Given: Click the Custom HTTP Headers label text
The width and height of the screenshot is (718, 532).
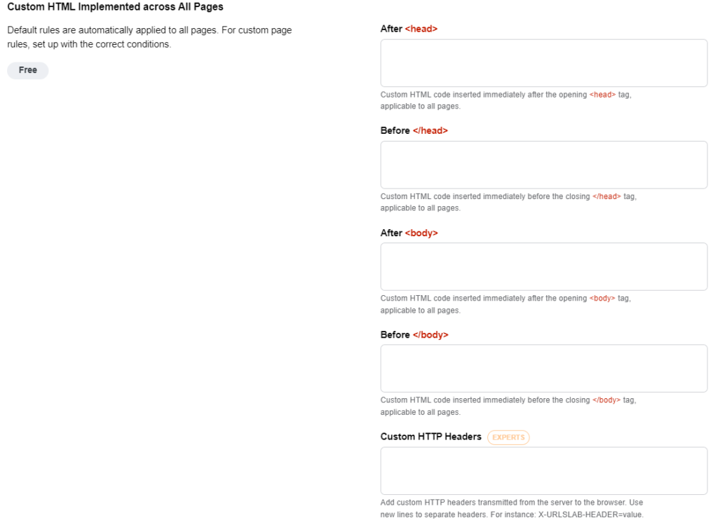Looking at the screenshot, I should click(x=431, y=437).
